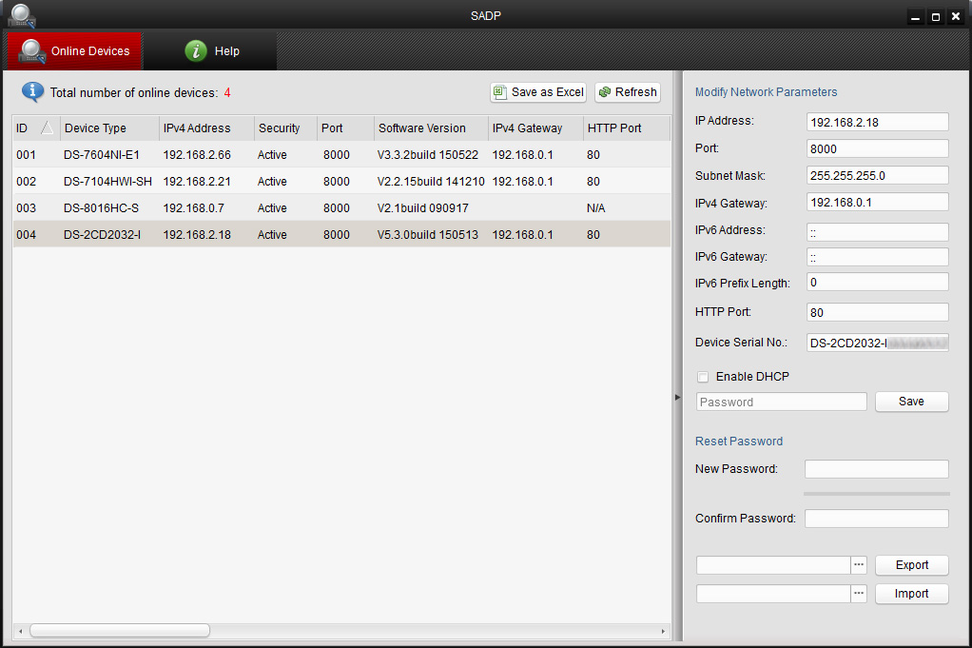972x648 pixels.
Task: Minimize the SADP window
Action: 915,17
